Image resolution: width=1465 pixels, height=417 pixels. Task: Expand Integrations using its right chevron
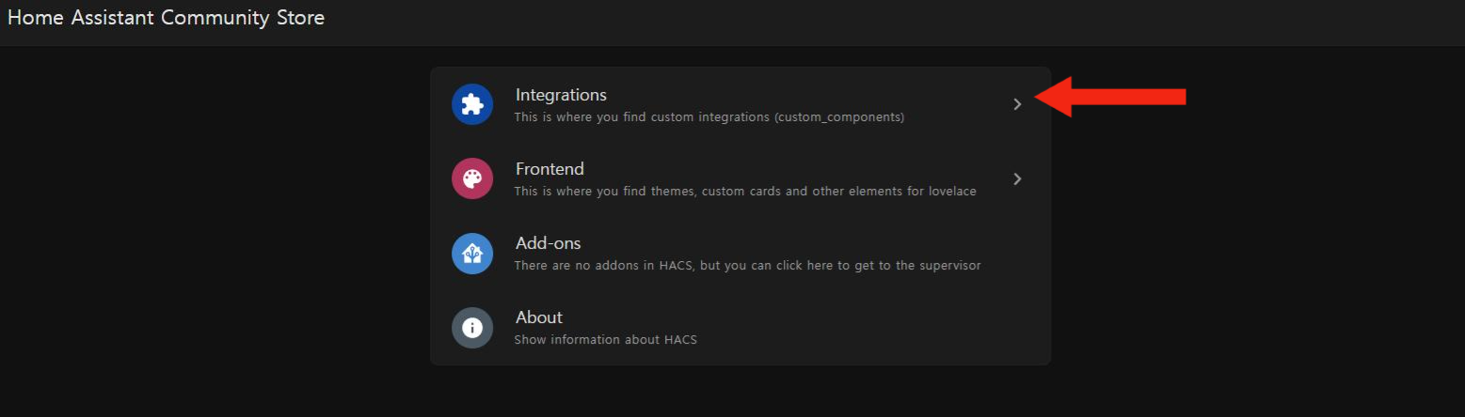coord(1017,104)
